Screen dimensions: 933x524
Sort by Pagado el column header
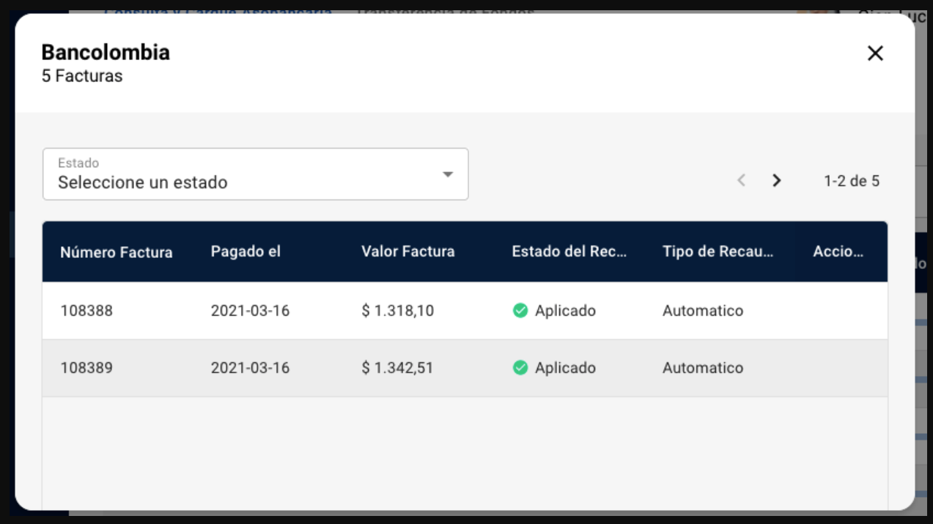(x=246, y=251)
